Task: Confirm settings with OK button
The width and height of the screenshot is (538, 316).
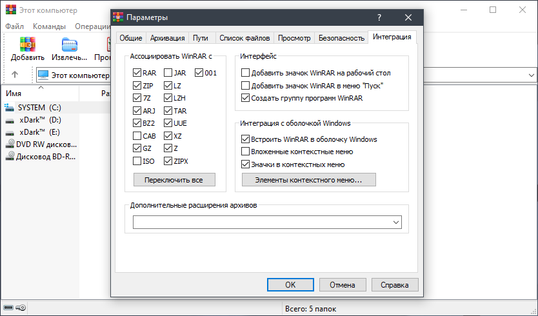Action: coord(290,285)
